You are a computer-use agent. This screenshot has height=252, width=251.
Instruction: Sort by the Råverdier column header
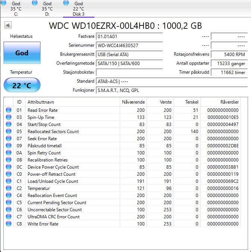(x=220, y=102)
